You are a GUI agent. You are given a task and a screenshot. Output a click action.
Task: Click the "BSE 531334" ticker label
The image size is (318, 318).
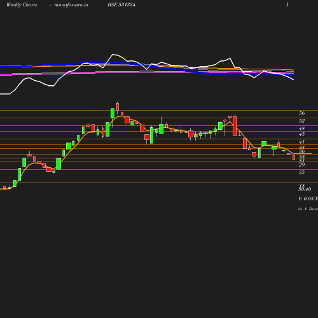(121, 5)
